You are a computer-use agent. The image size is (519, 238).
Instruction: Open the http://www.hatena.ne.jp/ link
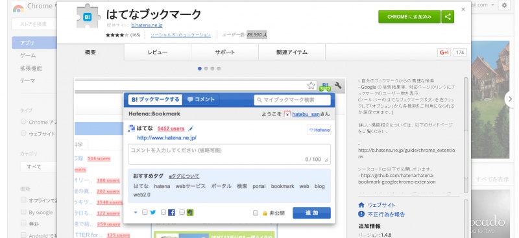[x=167, y=138]
